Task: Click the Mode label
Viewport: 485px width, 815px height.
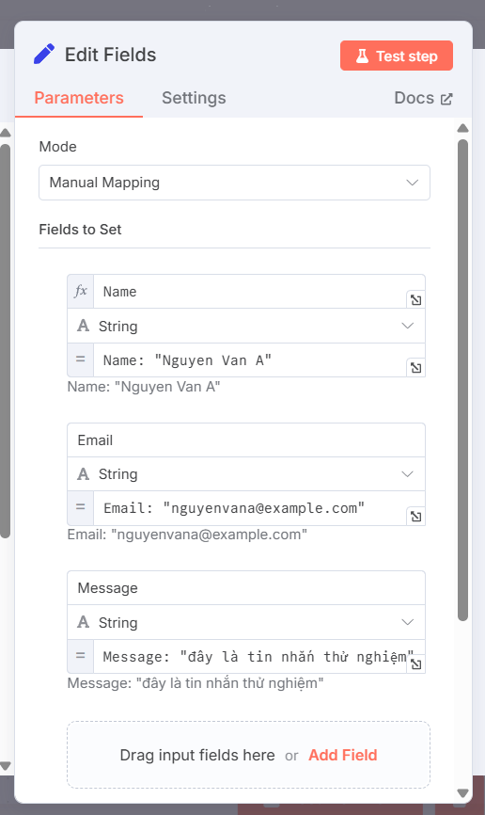Action: pos(57,147)
